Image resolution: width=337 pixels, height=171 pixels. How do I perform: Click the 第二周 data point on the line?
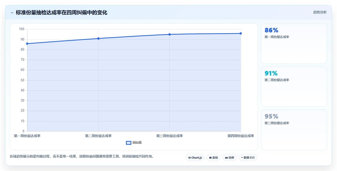(x=98, y=39)
